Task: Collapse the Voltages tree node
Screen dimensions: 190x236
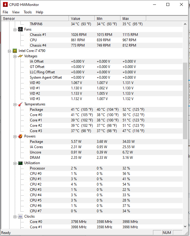Action: (x=15, y=56)
